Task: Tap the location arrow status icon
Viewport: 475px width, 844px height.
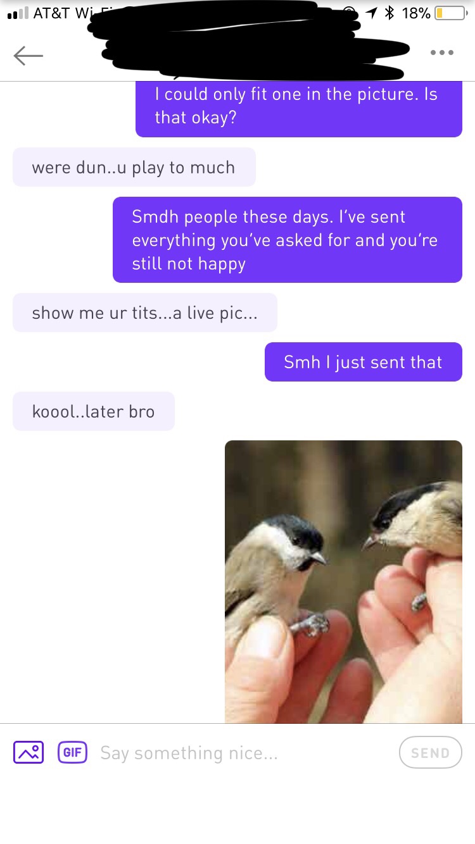Action: (x=372, y=13)
